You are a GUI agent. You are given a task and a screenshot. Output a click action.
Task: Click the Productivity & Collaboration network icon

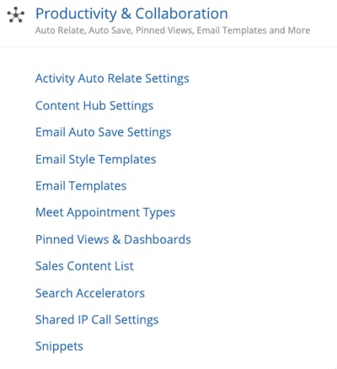[16, 14]
